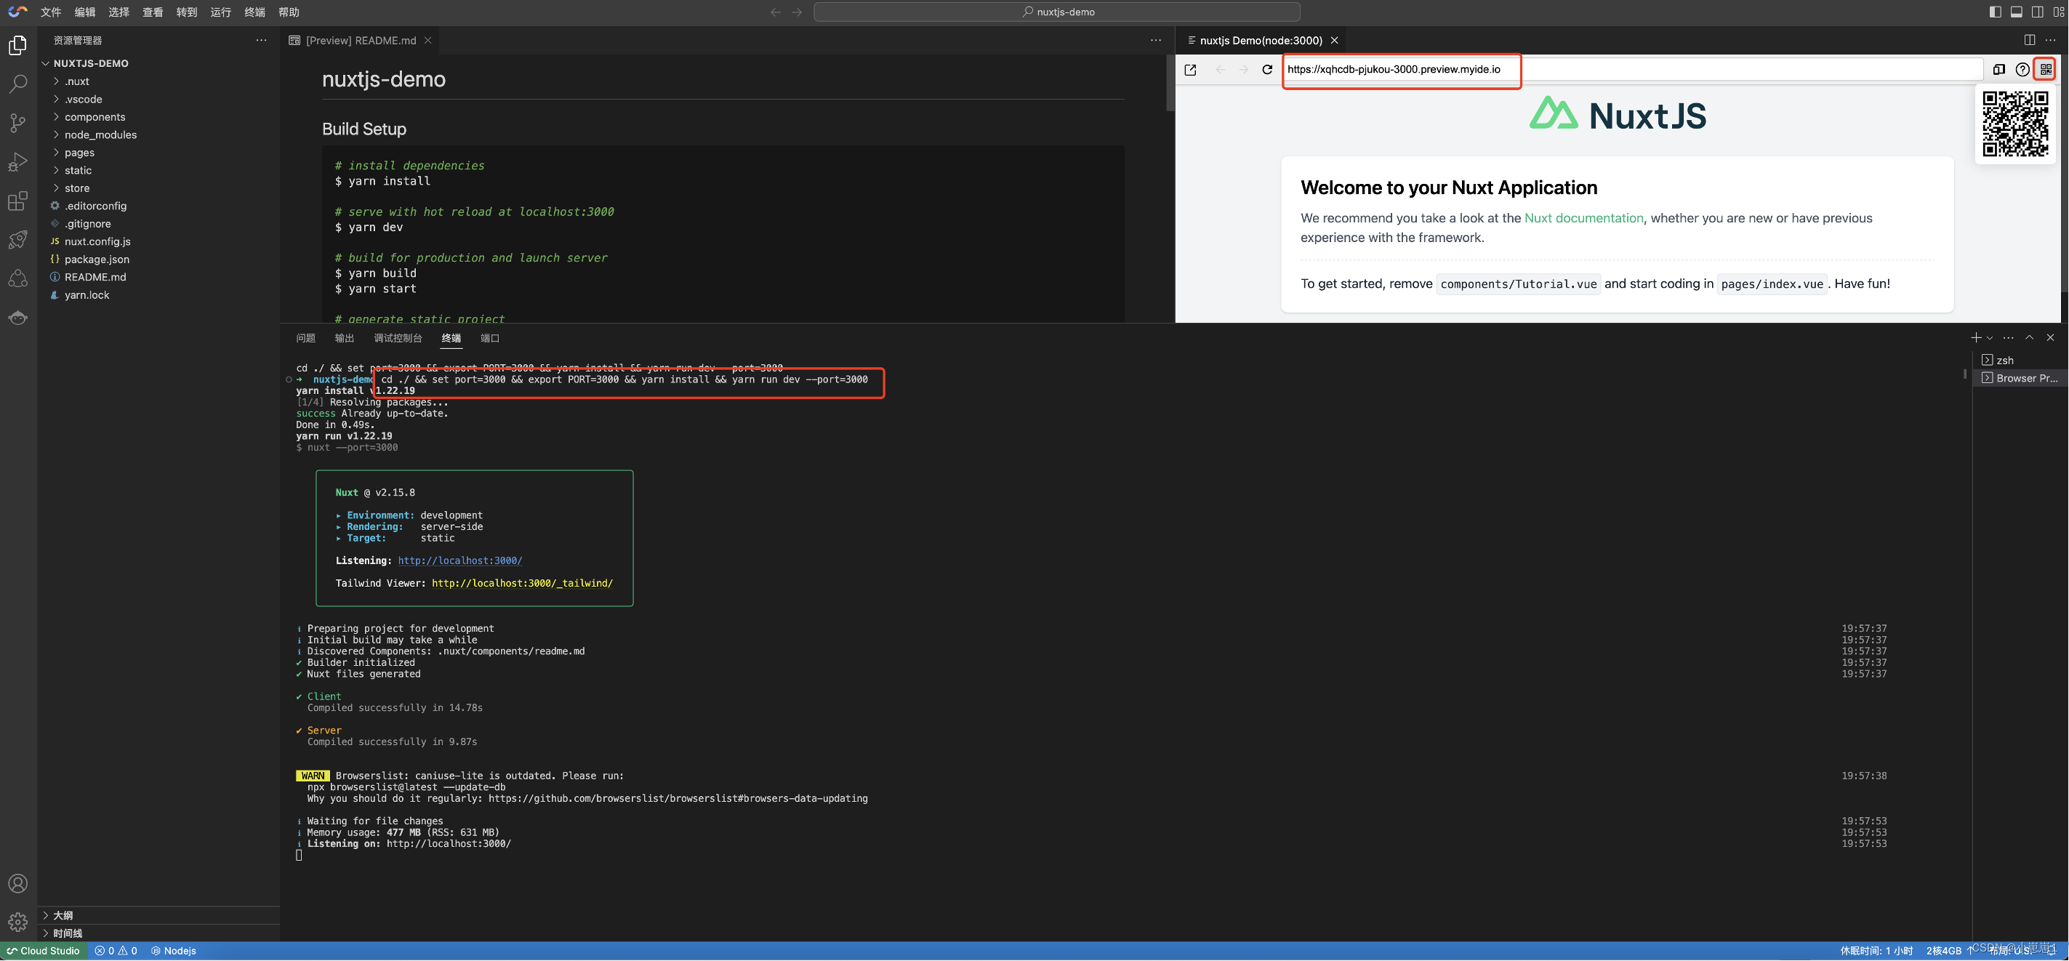Expand the node_modules folder in explorer
The width and height of the screenshot is (2069, 961).
pos(100,133)
